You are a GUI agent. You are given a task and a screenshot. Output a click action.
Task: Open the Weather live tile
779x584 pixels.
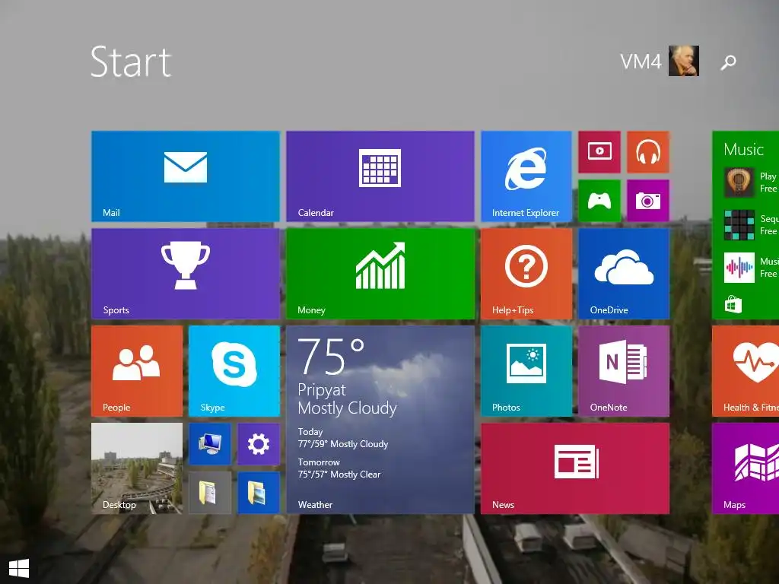380,420
